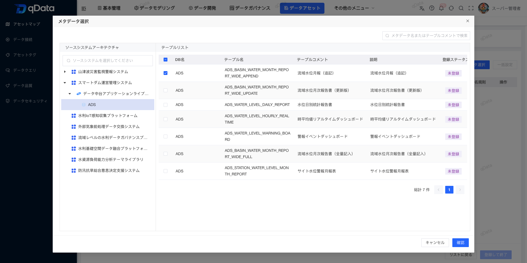This screenshot has height=263, width=527.
Task: Go to previous page arrow in pagination
Action: [439, 190]
